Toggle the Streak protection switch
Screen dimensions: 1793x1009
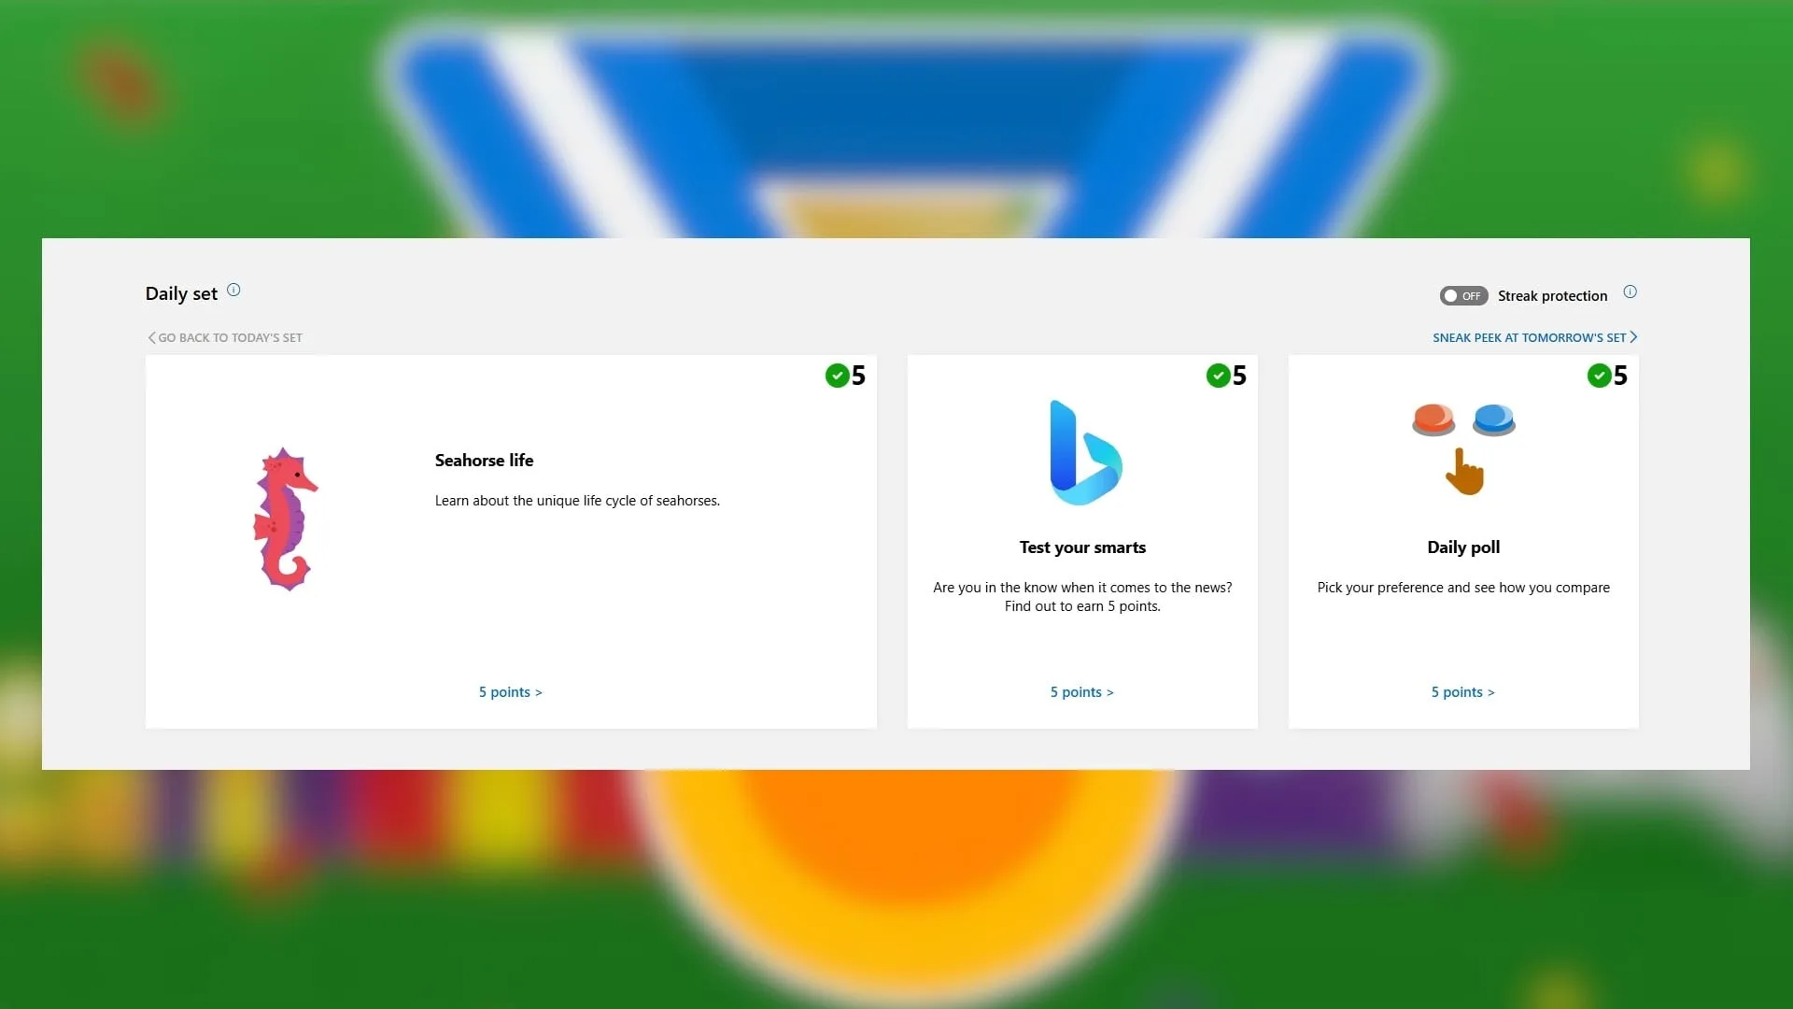coord(1463,296)
